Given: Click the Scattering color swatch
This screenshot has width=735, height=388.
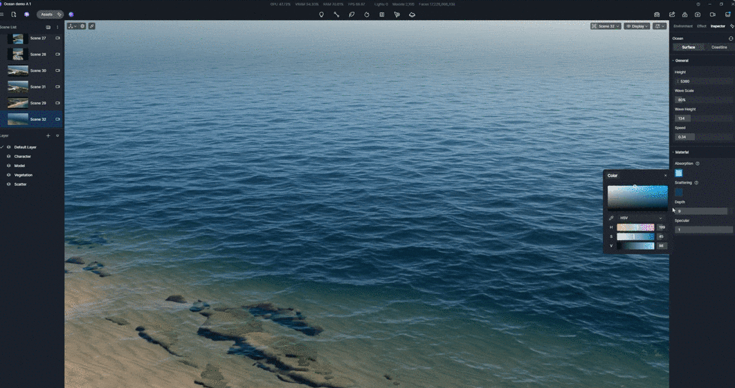Looking at the screenshot, I should pyautogui.click(x=678, y=192).
